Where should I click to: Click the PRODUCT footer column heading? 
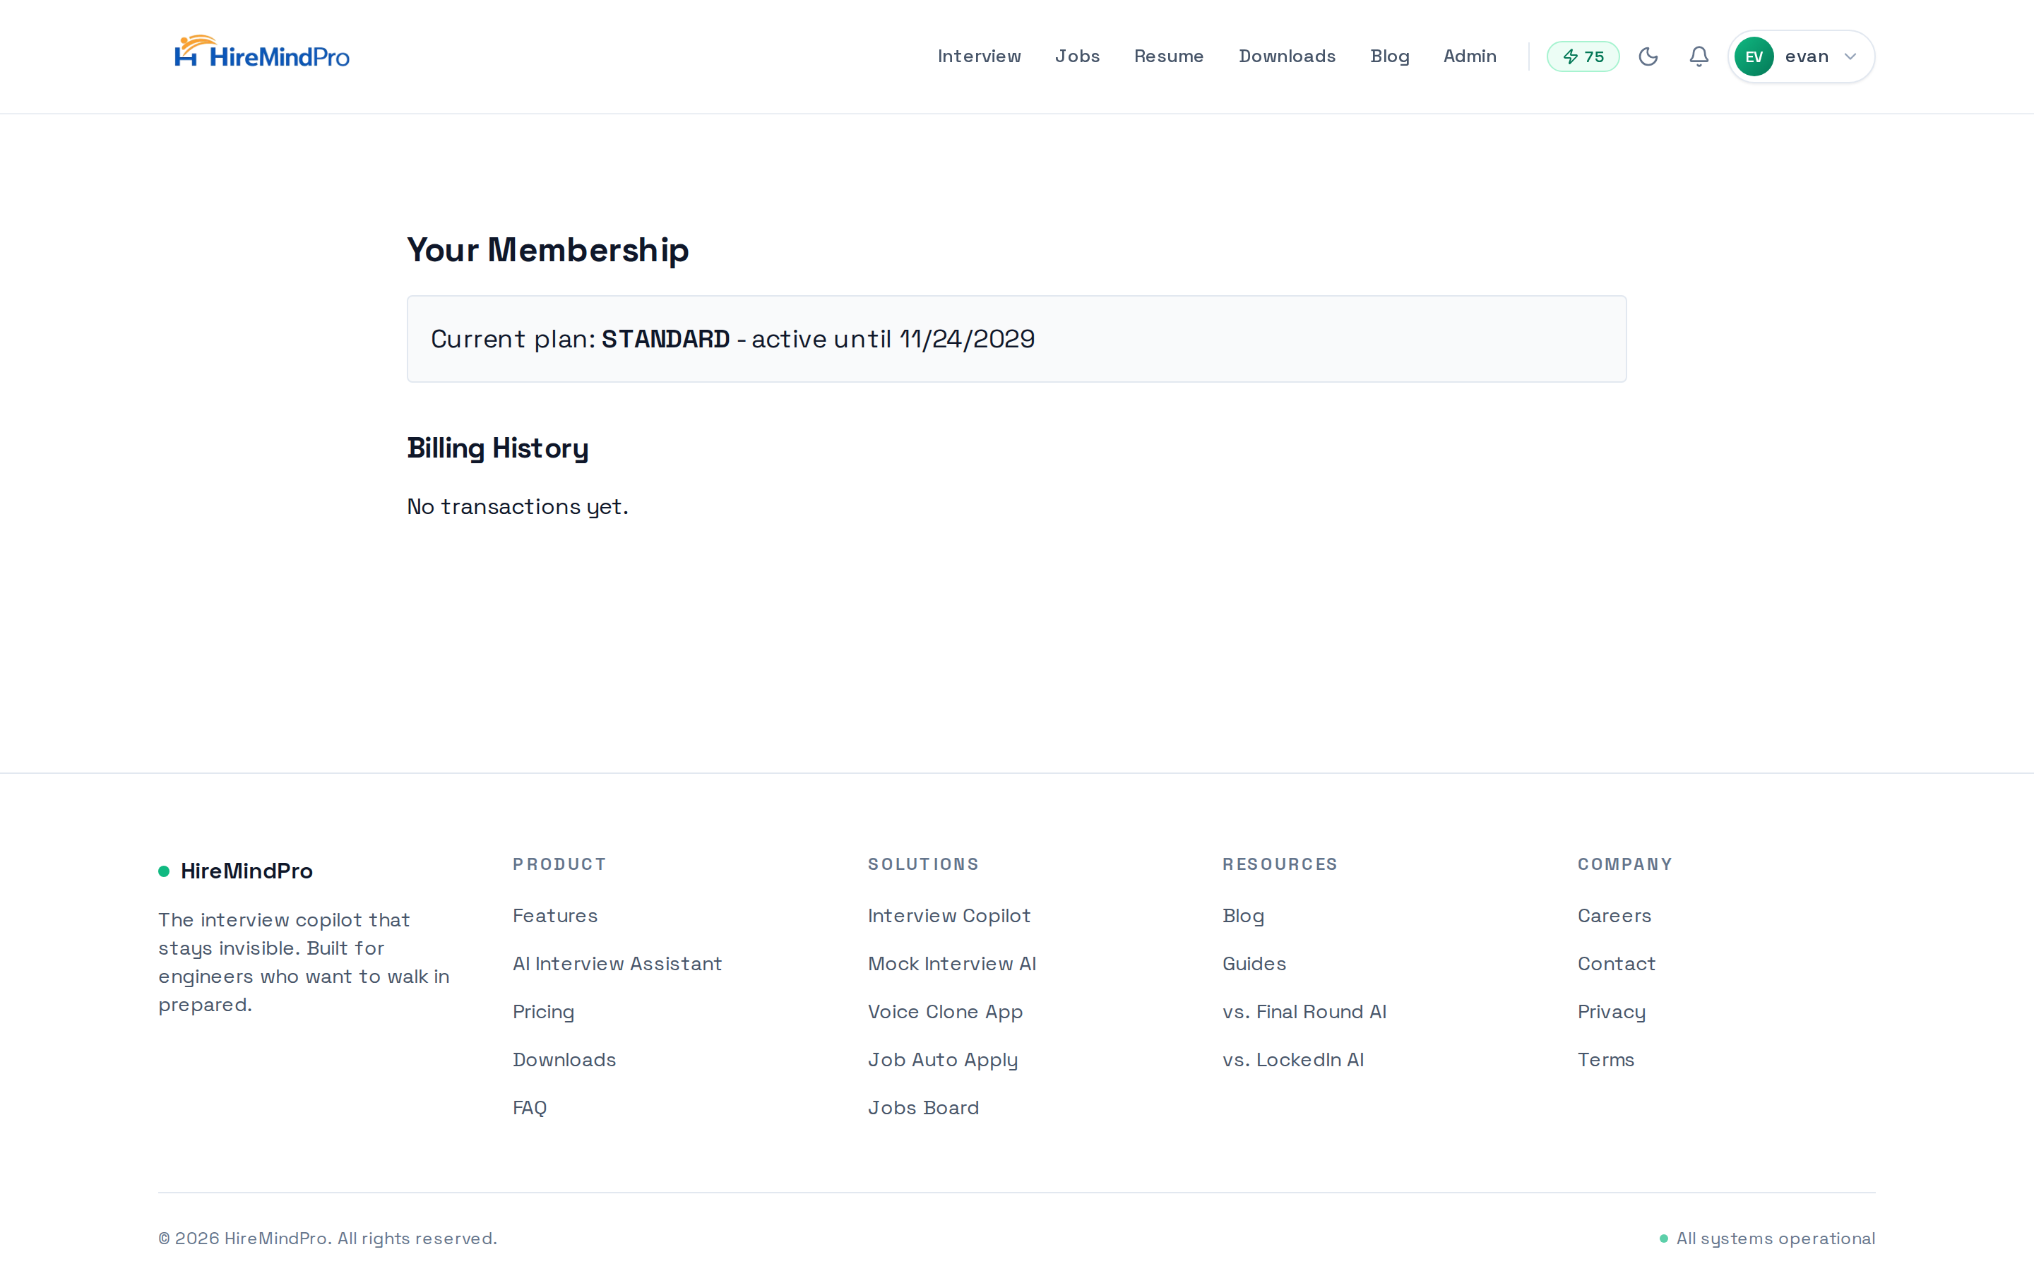(x=559, y=864)
